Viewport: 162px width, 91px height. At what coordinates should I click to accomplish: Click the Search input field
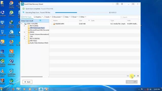(x=129, y=17)
